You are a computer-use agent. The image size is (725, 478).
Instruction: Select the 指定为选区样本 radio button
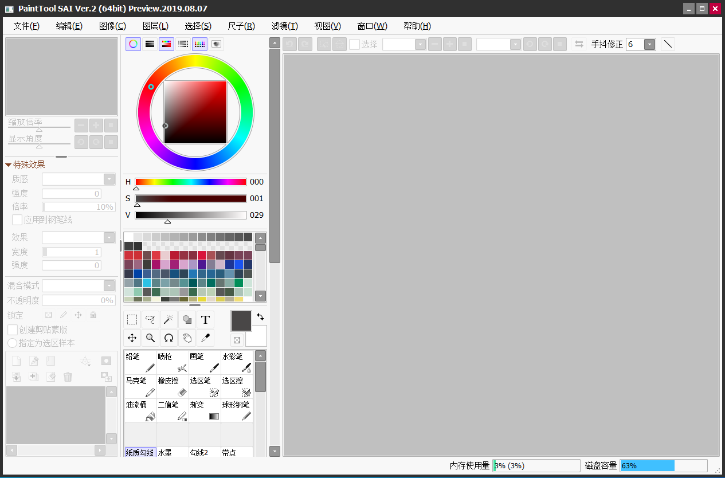(12, 343)
